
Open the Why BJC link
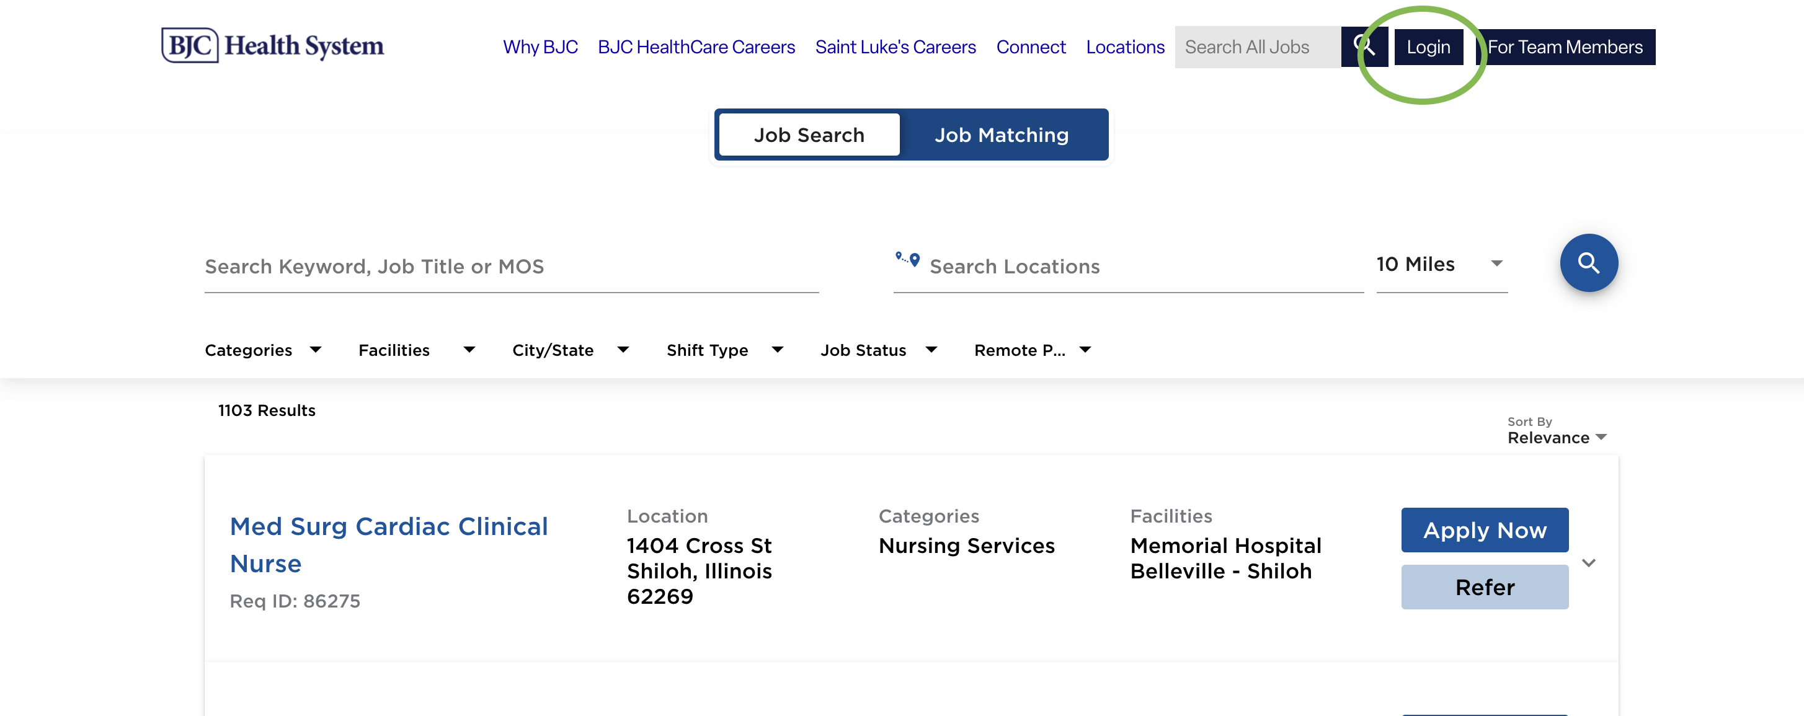pos(540,47)
